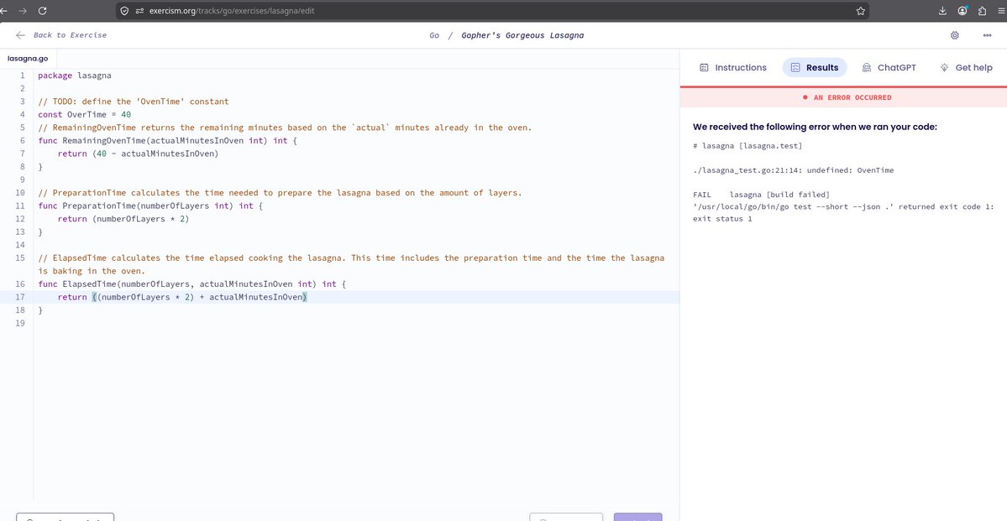The image size is (1007, 521).
Task: Click the Get help lightbulb icon
Action: pos(945,67)
